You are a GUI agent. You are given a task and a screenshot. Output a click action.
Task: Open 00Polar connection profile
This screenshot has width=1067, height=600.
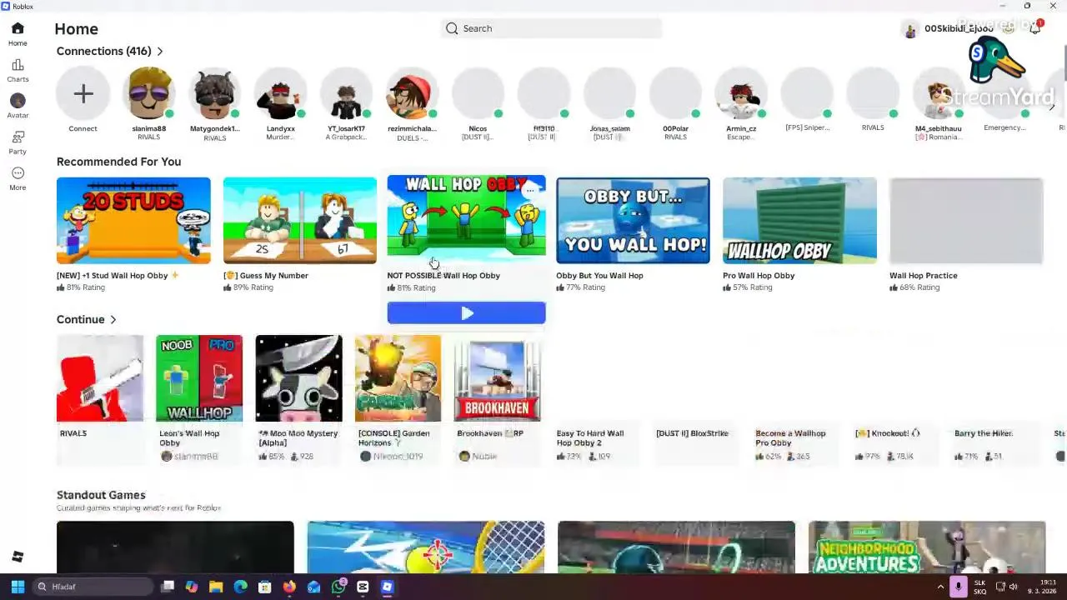pyautogui.click(x=675, y=94)
